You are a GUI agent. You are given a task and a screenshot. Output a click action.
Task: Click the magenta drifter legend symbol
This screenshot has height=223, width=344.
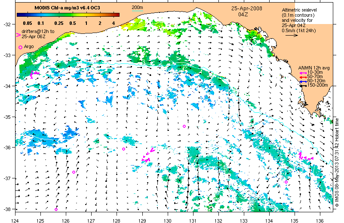pos(18,35)
